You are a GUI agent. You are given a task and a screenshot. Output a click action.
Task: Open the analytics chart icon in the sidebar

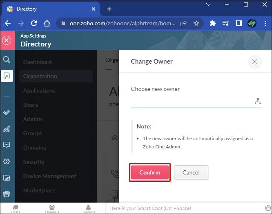[7, 178]
